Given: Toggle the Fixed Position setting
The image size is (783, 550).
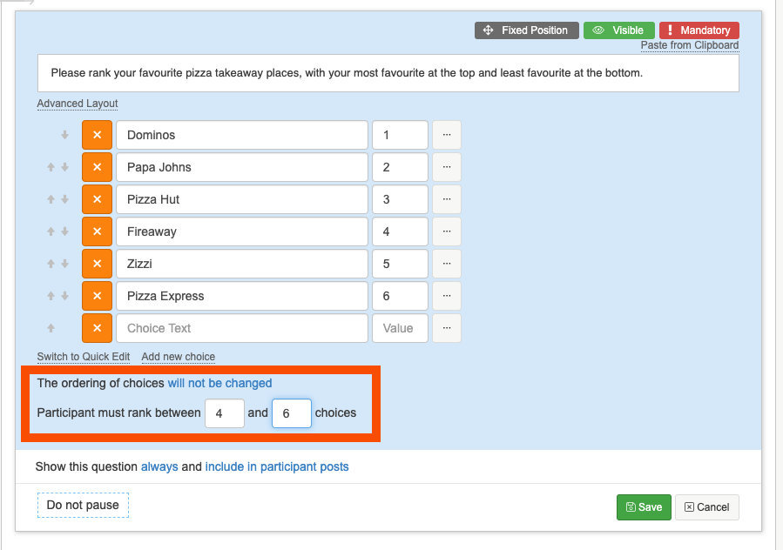Looking at the screenshot, I should [526, 30].
